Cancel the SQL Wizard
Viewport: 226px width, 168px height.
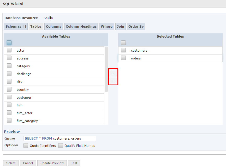[28, 163]
